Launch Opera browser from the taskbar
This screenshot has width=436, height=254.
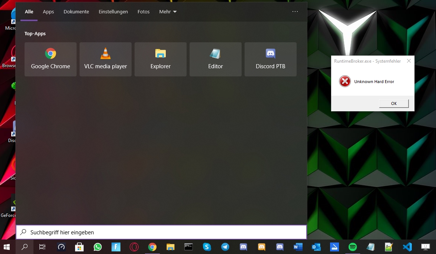[x=134, y=247]
